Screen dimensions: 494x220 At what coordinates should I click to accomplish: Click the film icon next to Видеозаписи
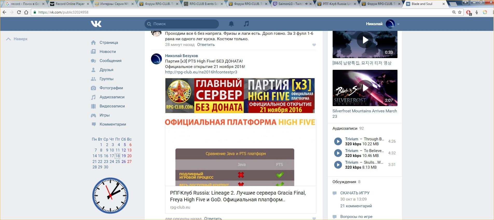[x=93, y=106]
